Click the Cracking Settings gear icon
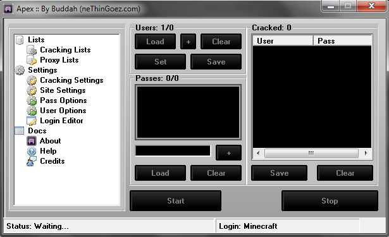This screenshot has width=389, height=237. click(x=32, y=80)
